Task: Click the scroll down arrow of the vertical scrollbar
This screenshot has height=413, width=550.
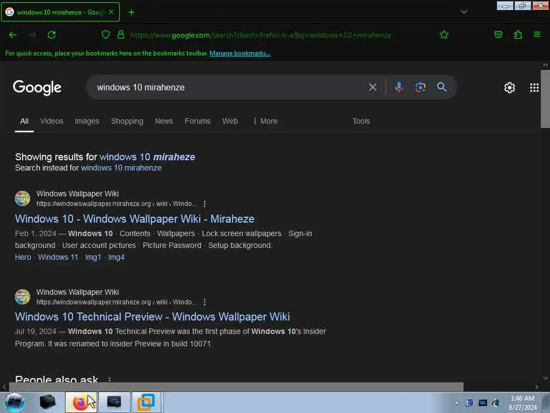Action: (x=545, y=378)
